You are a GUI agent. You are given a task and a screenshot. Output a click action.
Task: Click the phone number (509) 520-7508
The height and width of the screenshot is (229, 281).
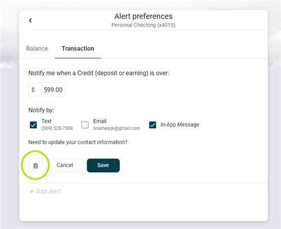tap(57, 128)
